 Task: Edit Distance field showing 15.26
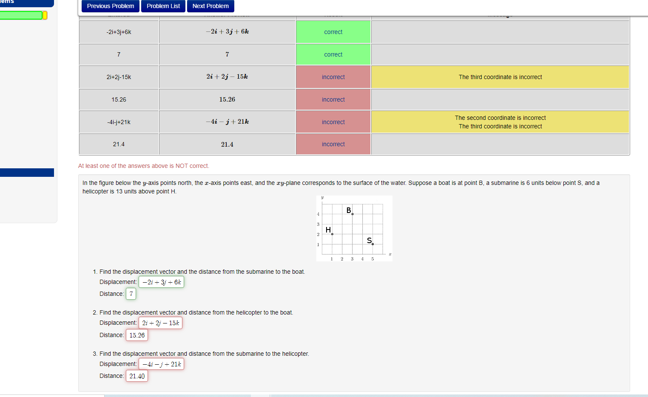[137, 335]
